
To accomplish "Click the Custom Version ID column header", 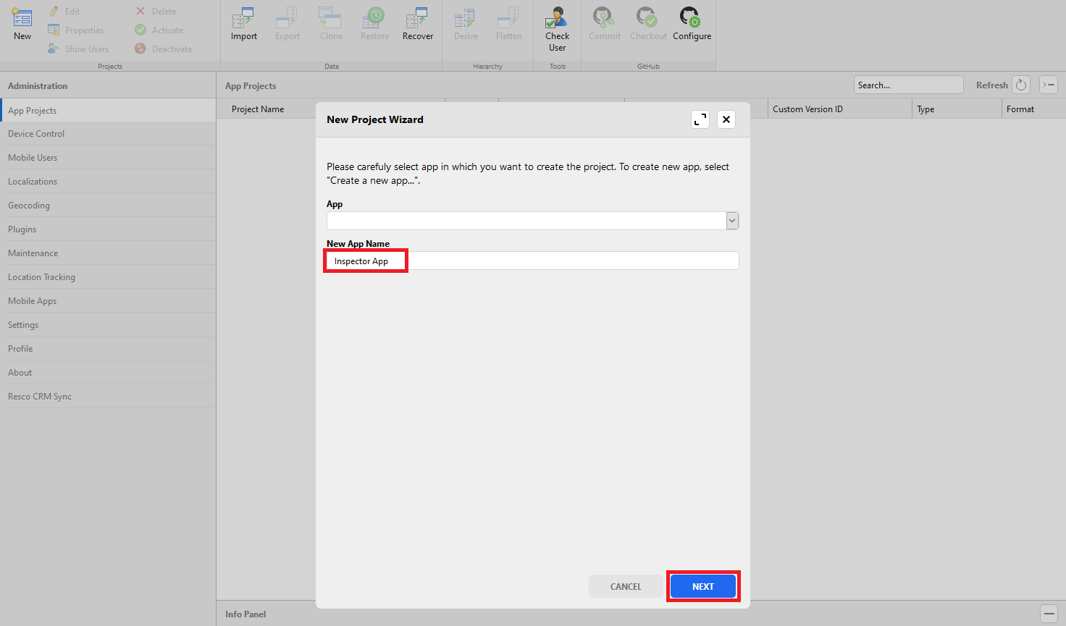I will click(807, 109).
